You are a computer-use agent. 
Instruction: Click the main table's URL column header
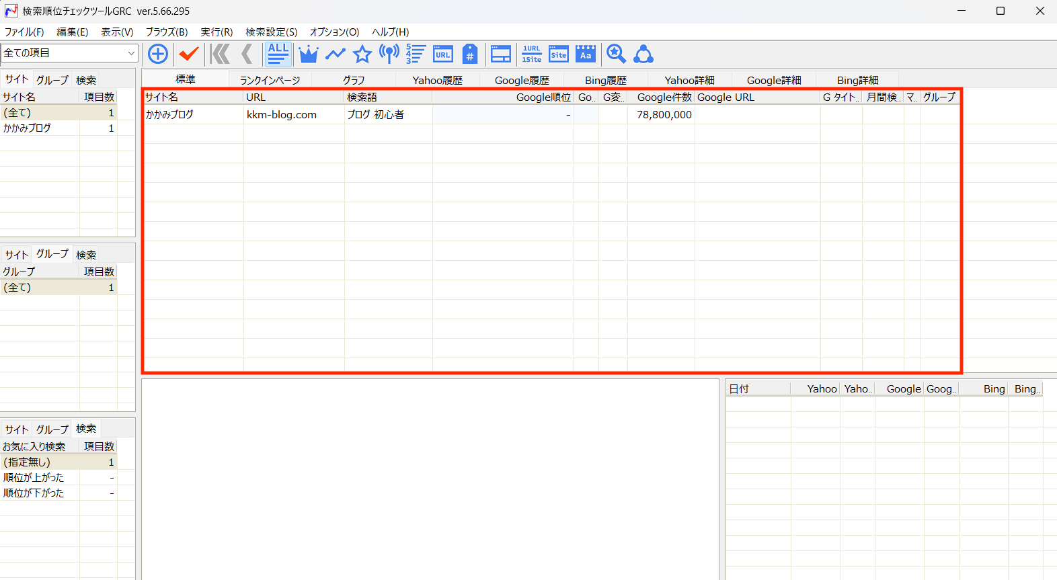coord(294,97)
